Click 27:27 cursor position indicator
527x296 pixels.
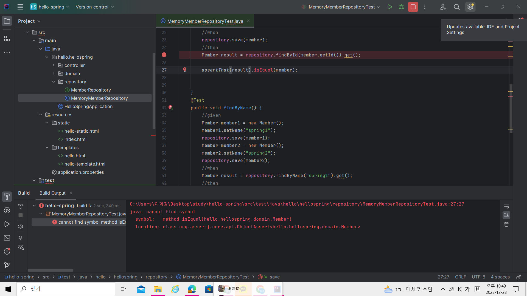(444, 277)
